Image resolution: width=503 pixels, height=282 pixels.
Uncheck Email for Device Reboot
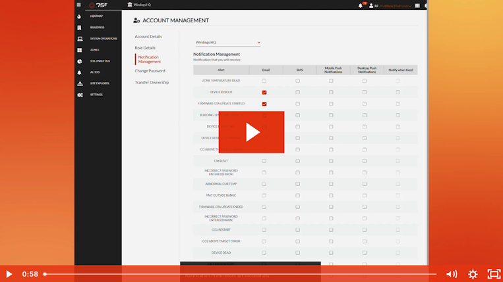264,93
